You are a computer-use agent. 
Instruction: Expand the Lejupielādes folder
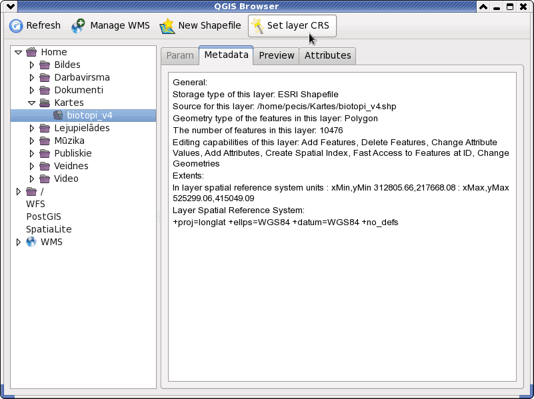point(32,129)
